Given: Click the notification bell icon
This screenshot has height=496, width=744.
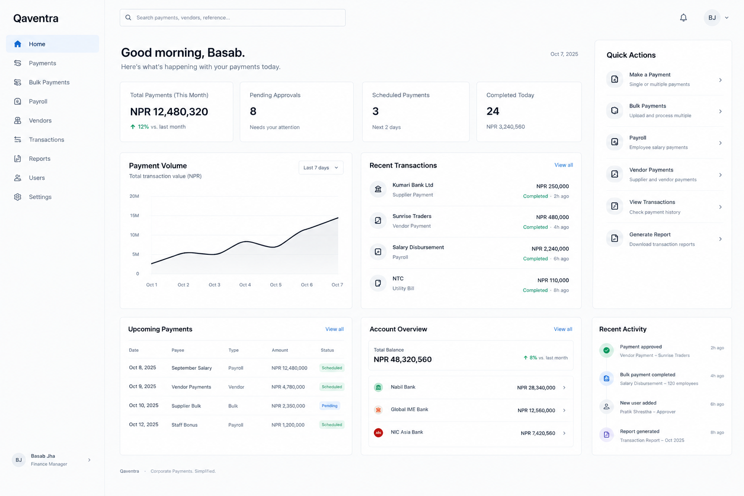Looking at the screenshot, I should [683, 18].
